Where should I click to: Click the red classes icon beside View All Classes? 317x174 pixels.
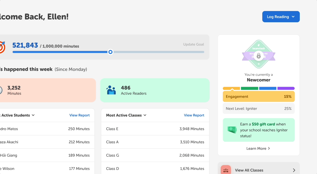coord(226,170)
